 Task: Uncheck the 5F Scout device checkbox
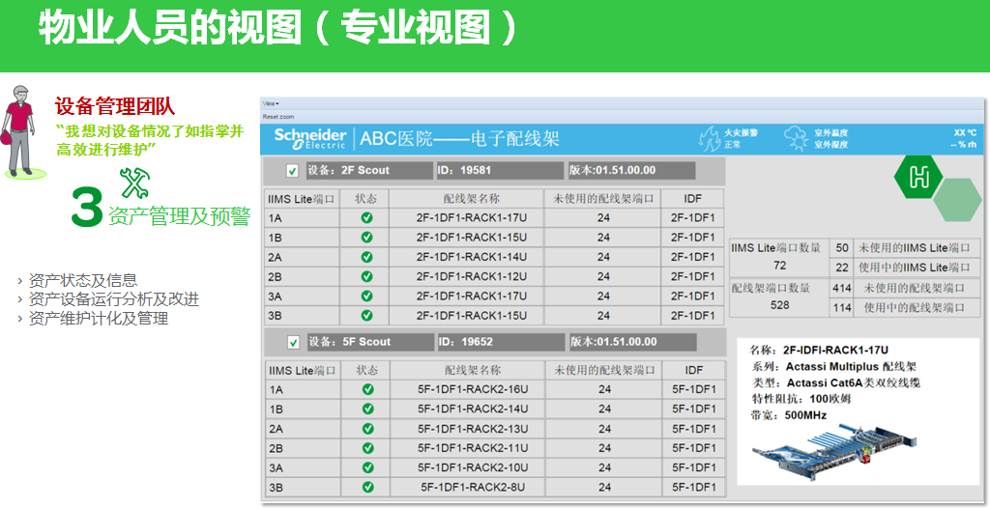click(293, 342)
